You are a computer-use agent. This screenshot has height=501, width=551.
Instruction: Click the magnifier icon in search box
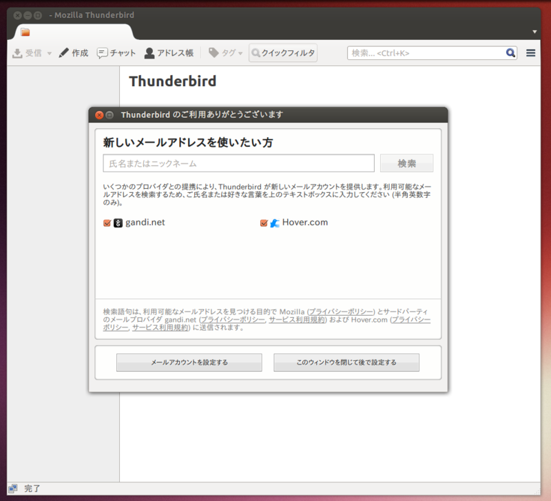coord(510,53)
